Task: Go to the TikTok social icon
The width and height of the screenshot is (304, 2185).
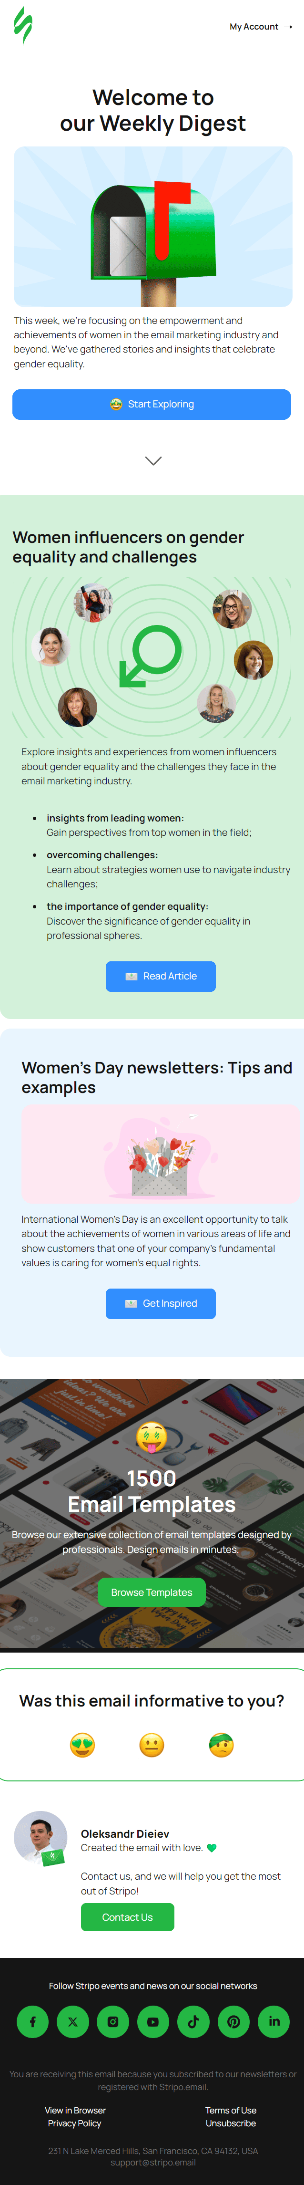Action: coord(193,2021)
